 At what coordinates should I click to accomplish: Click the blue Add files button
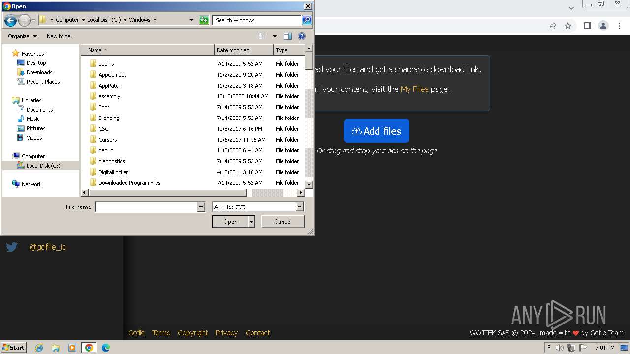click(x=377, y=131)
